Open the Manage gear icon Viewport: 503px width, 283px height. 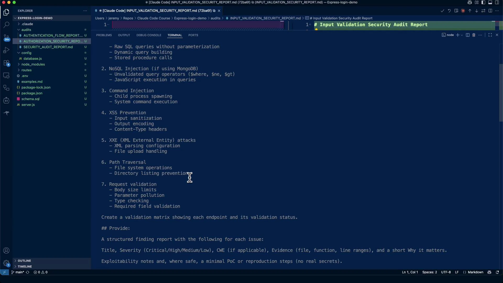(x=6, y=263)
